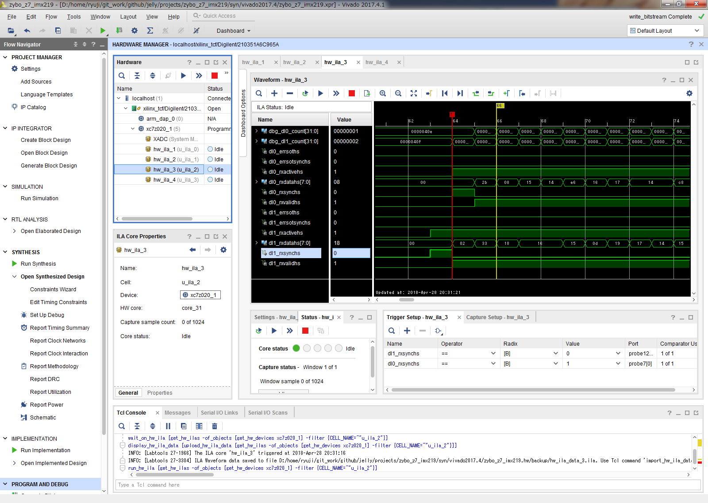The width and height of the screenshot is (708, 503).
Task: Stop trigger with red square in waveform toolbar
Action: pos(352,93)
